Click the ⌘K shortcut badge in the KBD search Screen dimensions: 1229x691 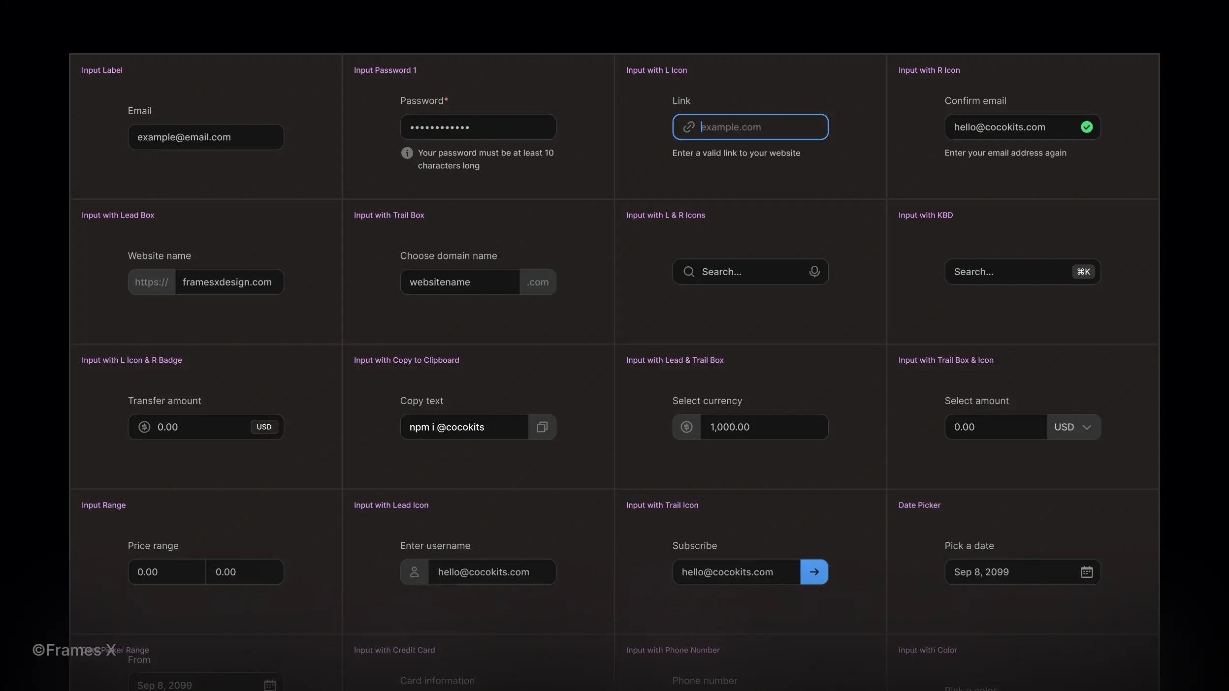click(1083, 272)
